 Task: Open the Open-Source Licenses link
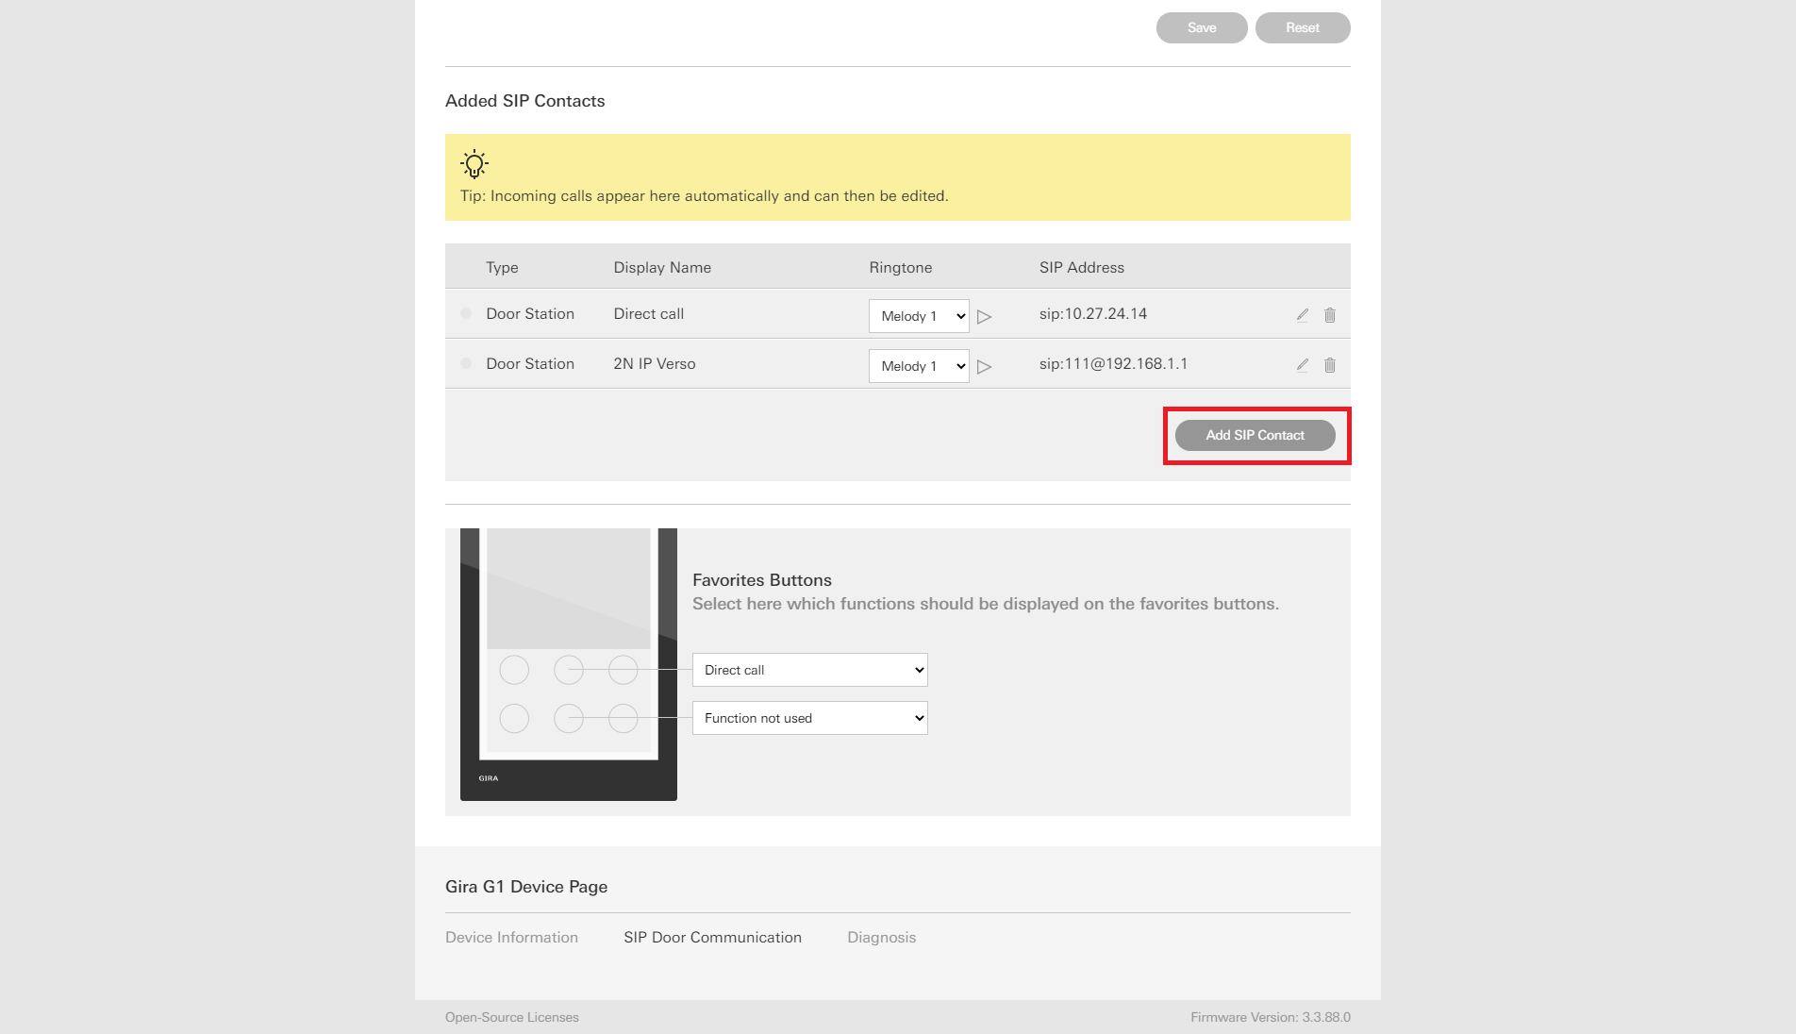click(511, 1017)
